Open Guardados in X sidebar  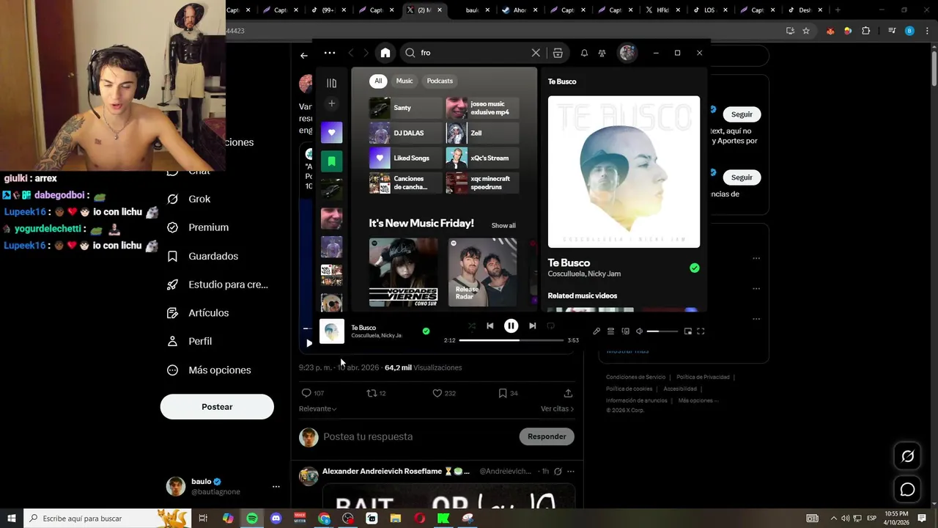point(202,256)
